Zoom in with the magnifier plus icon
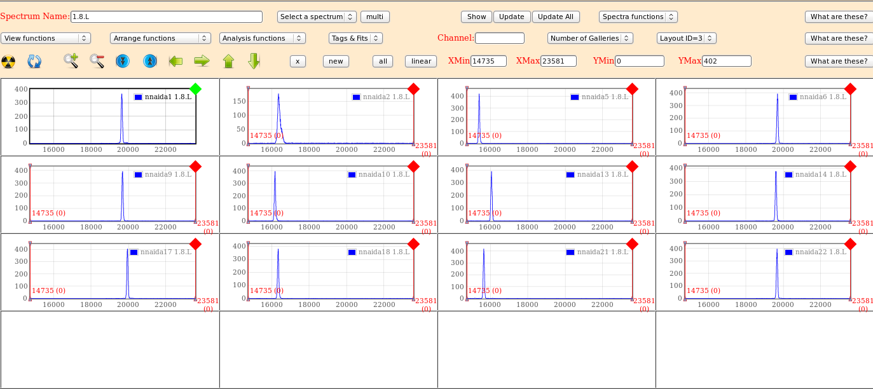873x389 pixels. [x=71, y=61]
